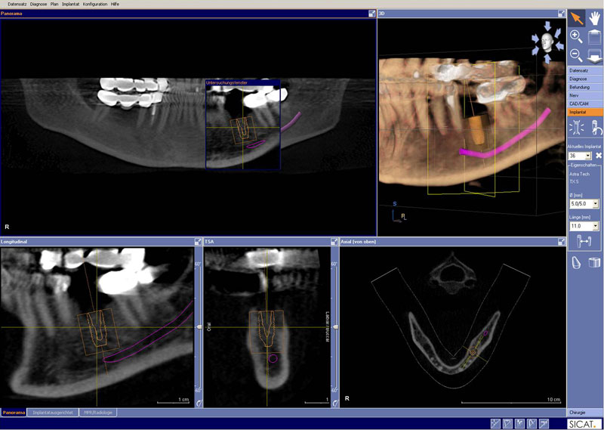Open the current implant number dropdown
This screenshot has width=604, height=430.
coord(587,156)
